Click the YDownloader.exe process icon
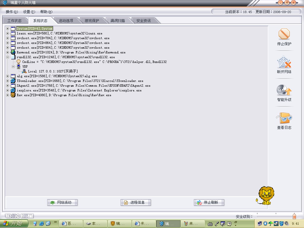The image size is (304, 228). 13,81
